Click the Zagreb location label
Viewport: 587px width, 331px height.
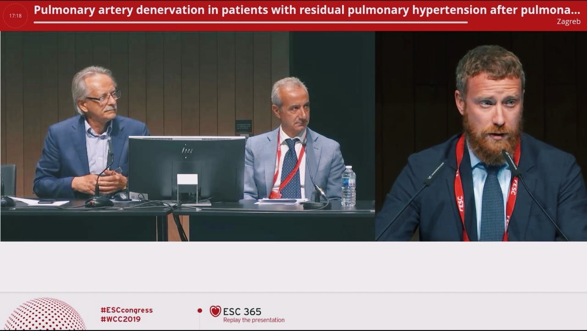[568, 22]
